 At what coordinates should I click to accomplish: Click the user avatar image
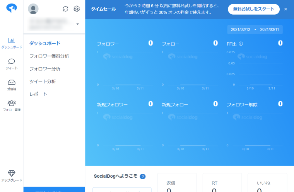point(34,9)
